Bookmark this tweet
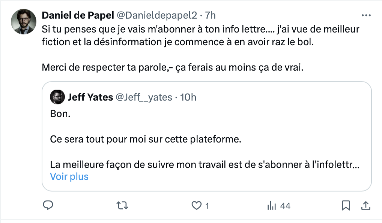382x223 pixels. coord(346,206)
